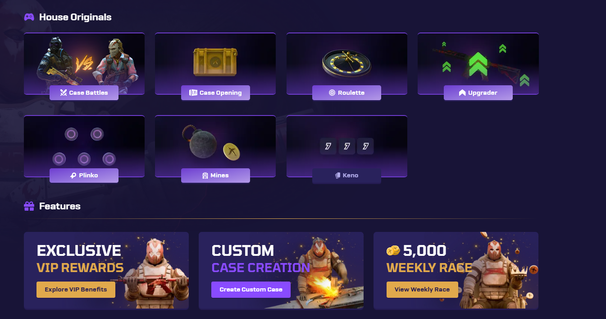Click the Plinko icon on the Plinko button
606x319 pixels.
click(x=73, y=176)
